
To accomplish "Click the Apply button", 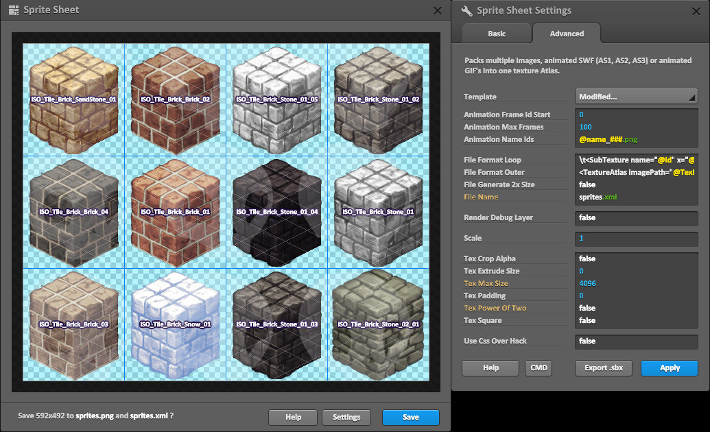I will tap(669, 368).
